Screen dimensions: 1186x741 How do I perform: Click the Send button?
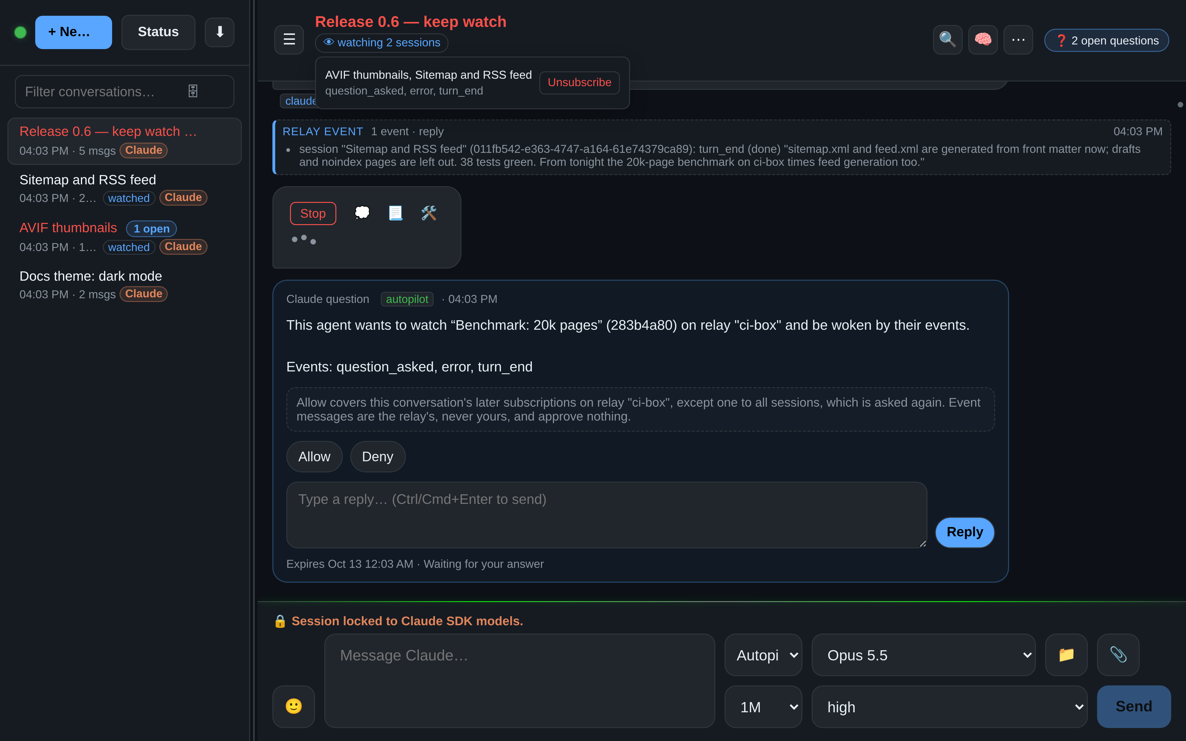click(1133, 706)
